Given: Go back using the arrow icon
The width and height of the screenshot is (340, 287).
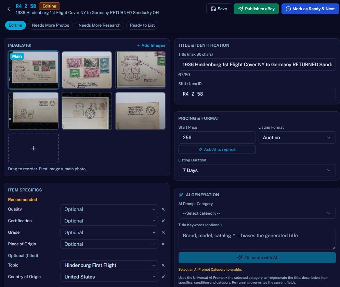Looking at the screenshot, I should point(9,9).
